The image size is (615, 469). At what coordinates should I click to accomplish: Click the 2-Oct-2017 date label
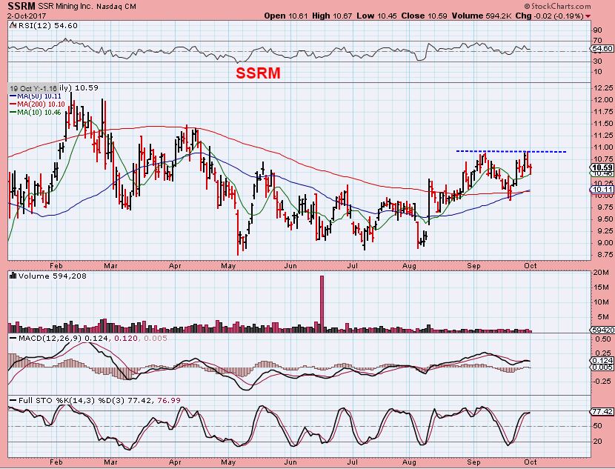tap(26, 16)
